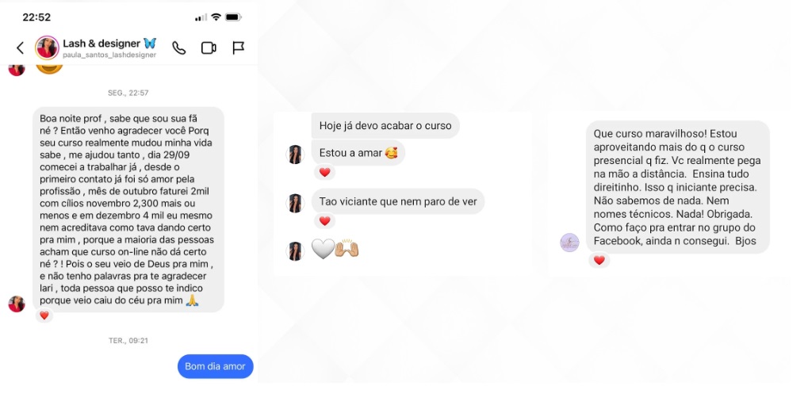Select the 'Hoje já devo acabar o curso' message
This screenshot has height=409, width=808.
(x=385, y=126)
